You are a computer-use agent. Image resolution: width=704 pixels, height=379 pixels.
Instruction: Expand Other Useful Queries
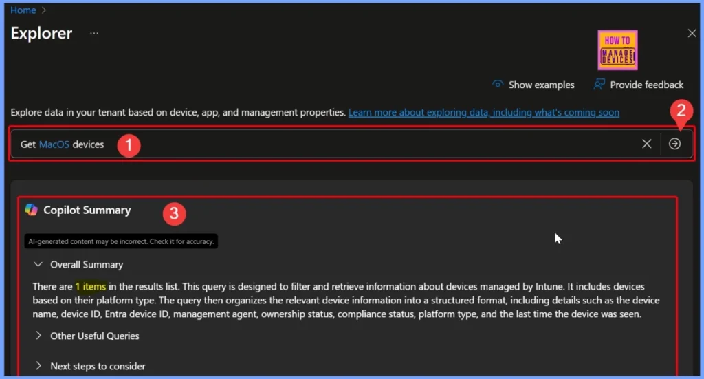tap(38, 336)
